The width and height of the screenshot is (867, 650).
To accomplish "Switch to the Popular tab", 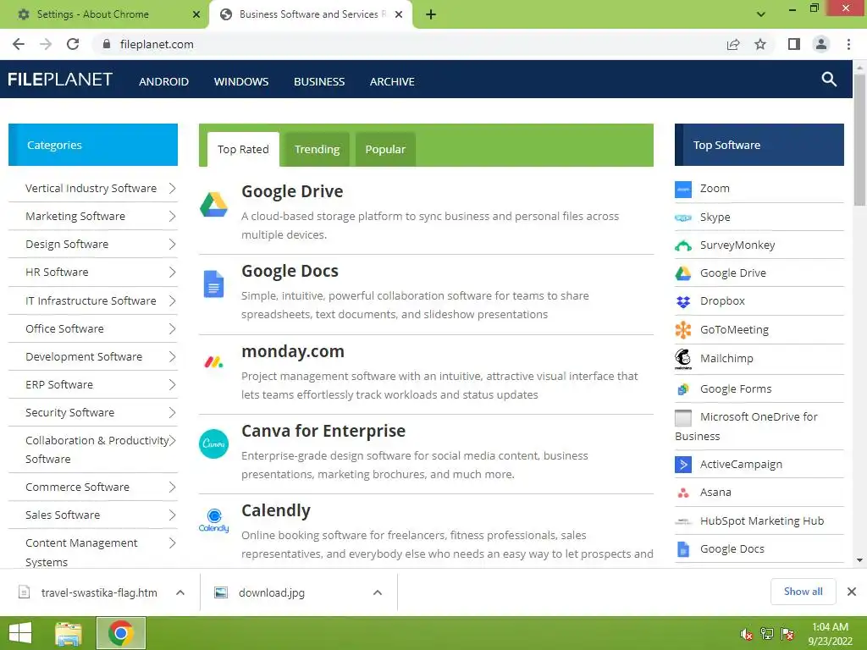I will pyautogui.click(x=385, y=149).
